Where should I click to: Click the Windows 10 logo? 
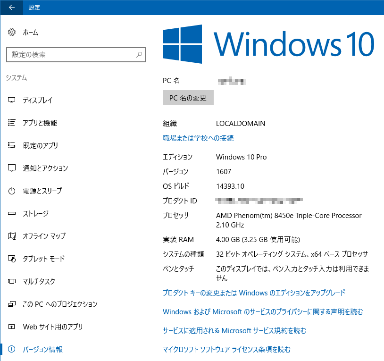[x=268, y=44]
